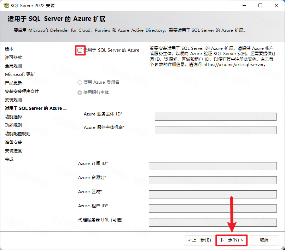This screenshot has width=285, height=250.
Task: Click the 适用于 SQL Server 的 Azure 扩展 heading
Action: tap(57, 19)
